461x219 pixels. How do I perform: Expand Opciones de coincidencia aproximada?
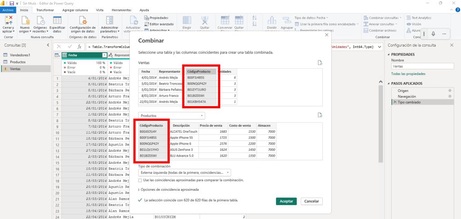click(140, 190)
